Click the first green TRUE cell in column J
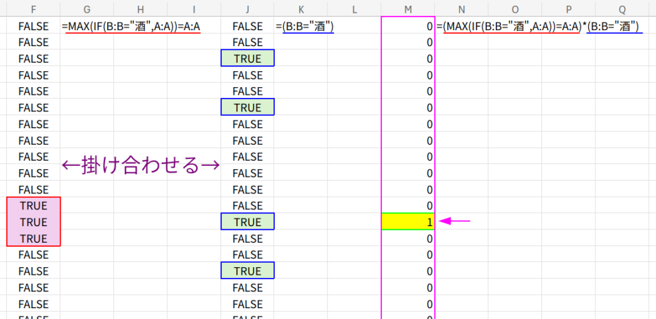Screen dimensions: 656x319 click(x=247, y=58)
